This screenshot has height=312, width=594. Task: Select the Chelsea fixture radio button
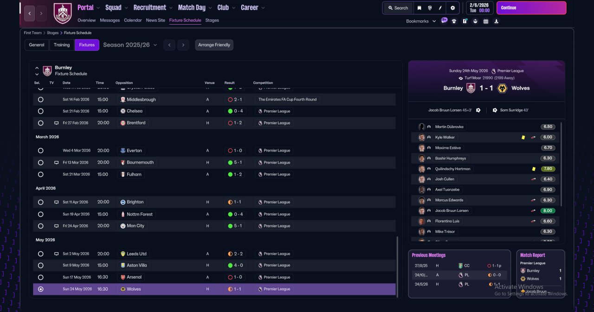tap(40, 111)
